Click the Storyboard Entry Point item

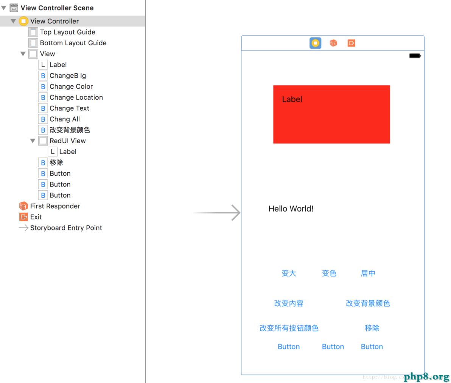(x=66, y=228)
